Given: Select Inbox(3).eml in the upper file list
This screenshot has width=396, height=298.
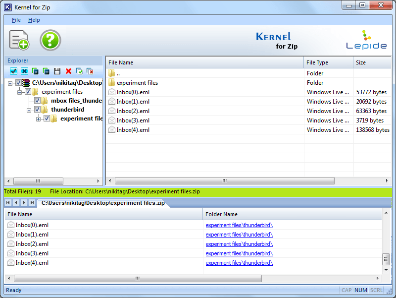Looking at the screenshot, I should [x=133, y=120].
